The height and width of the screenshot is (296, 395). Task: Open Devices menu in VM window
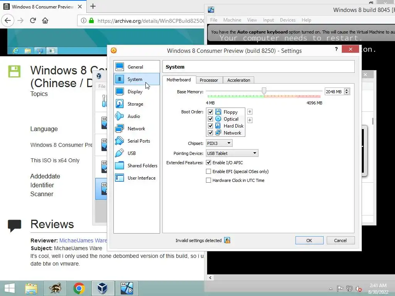[x=287, y=20]
